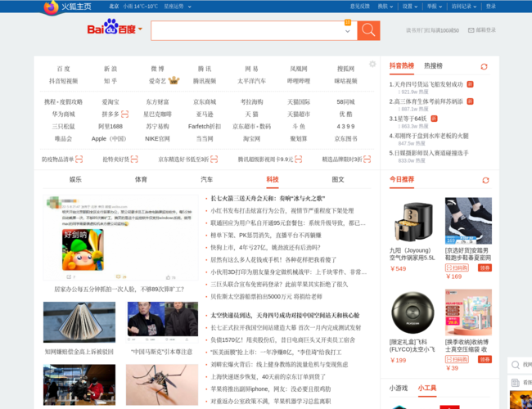Select the 科技 news tab
The width and height of the screenshot is (532, 409).
pos(273,179)
